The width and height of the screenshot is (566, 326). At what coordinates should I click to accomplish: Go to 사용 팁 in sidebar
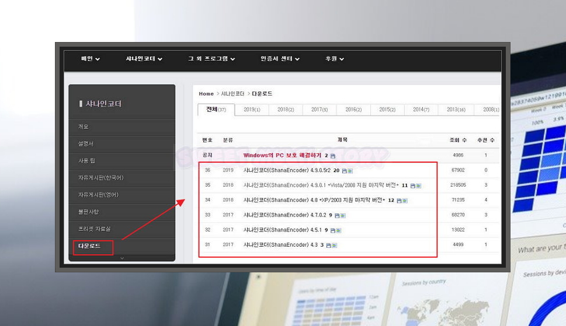[122, 160]
